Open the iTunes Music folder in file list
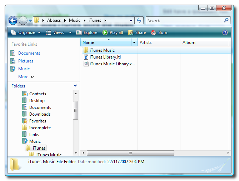This screenshot has width=239, height=181. pos(102,50)
